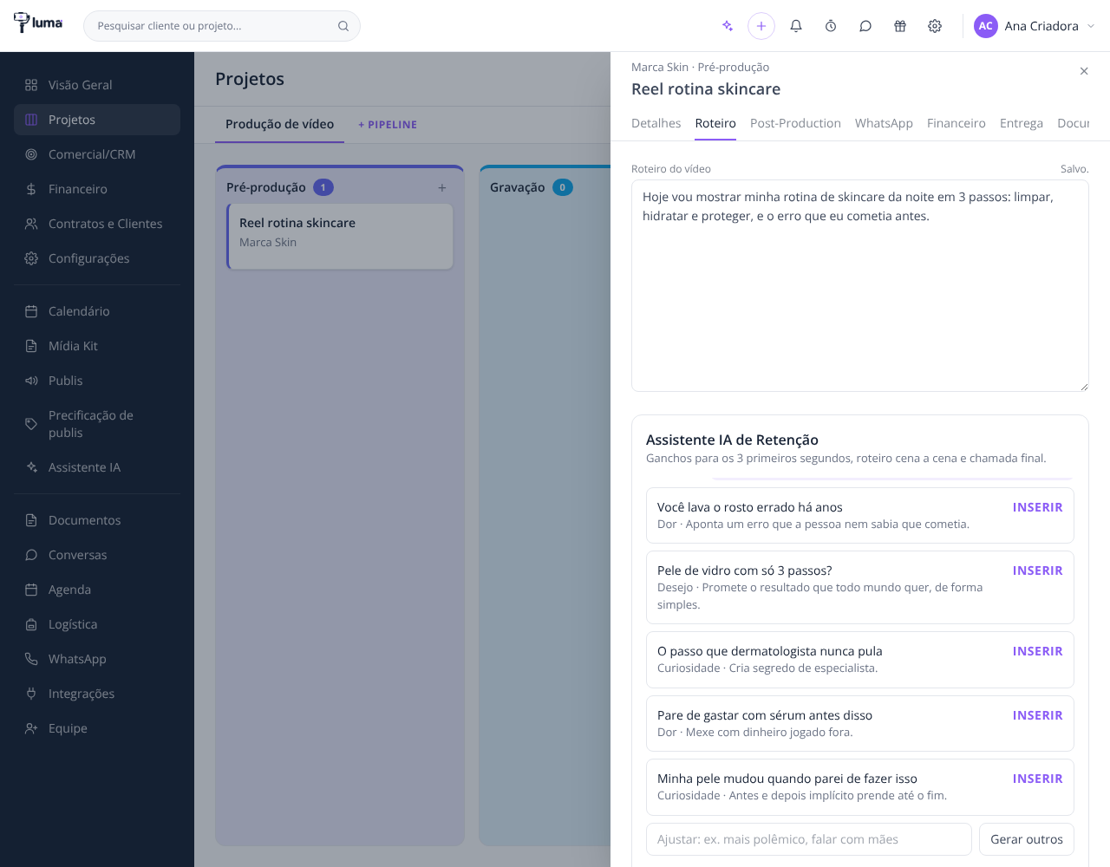Open the Entrega tab
The width and height of the screenshot is (1110, 867).
pyautogui.click(x=1022, y=123)
